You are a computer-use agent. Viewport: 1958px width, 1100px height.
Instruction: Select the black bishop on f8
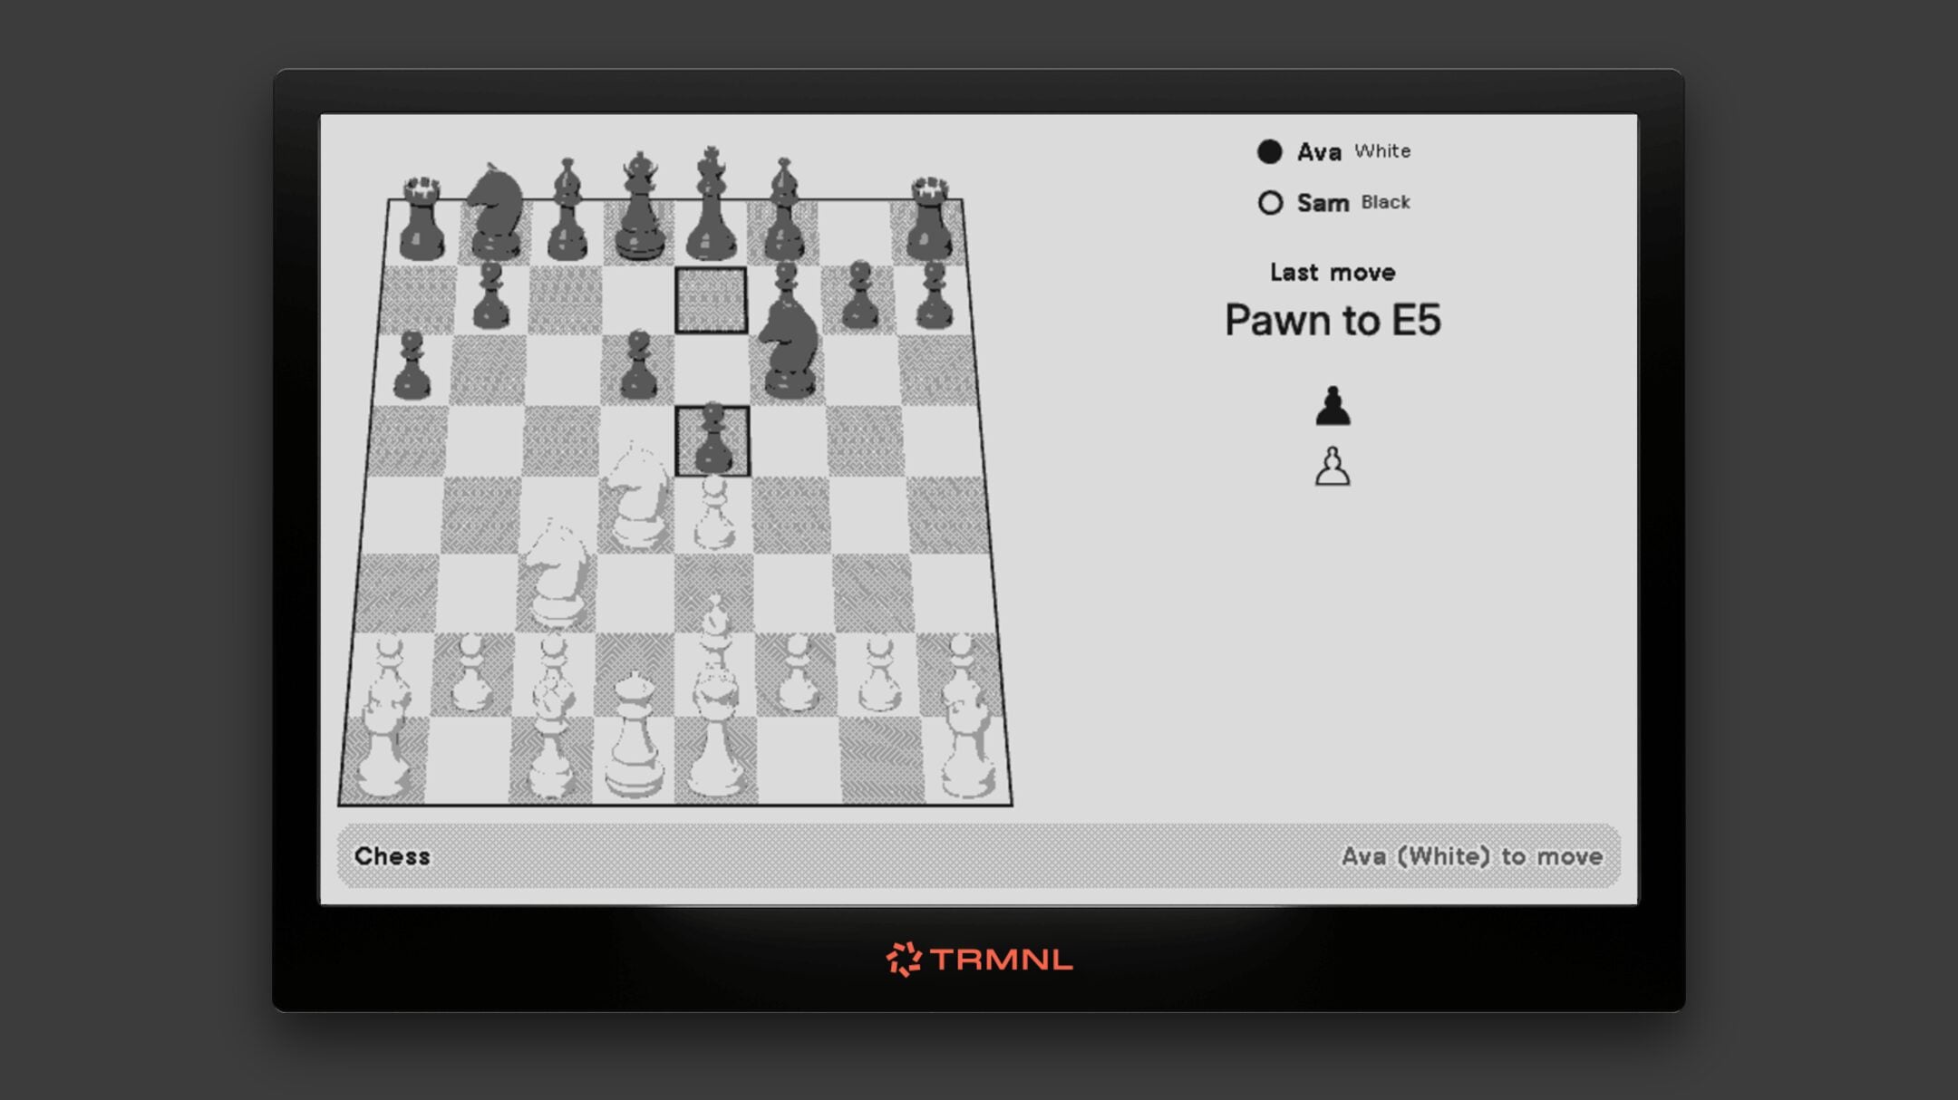pyautogui.click(x=784, y=209)
